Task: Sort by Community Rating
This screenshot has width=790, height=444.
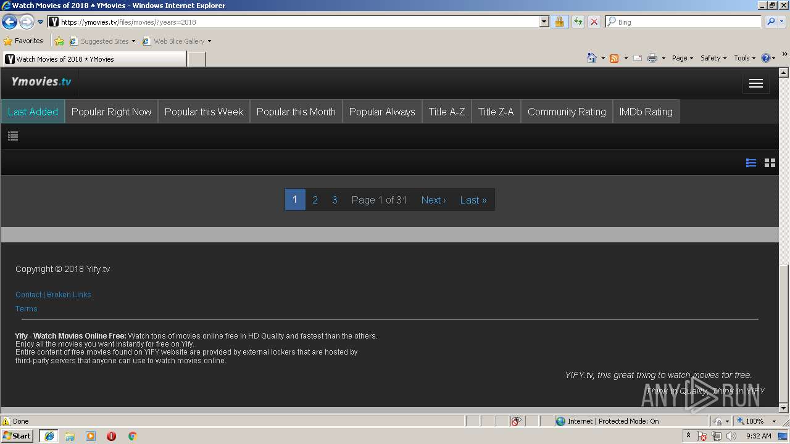Action: click(x=567, y=112)
